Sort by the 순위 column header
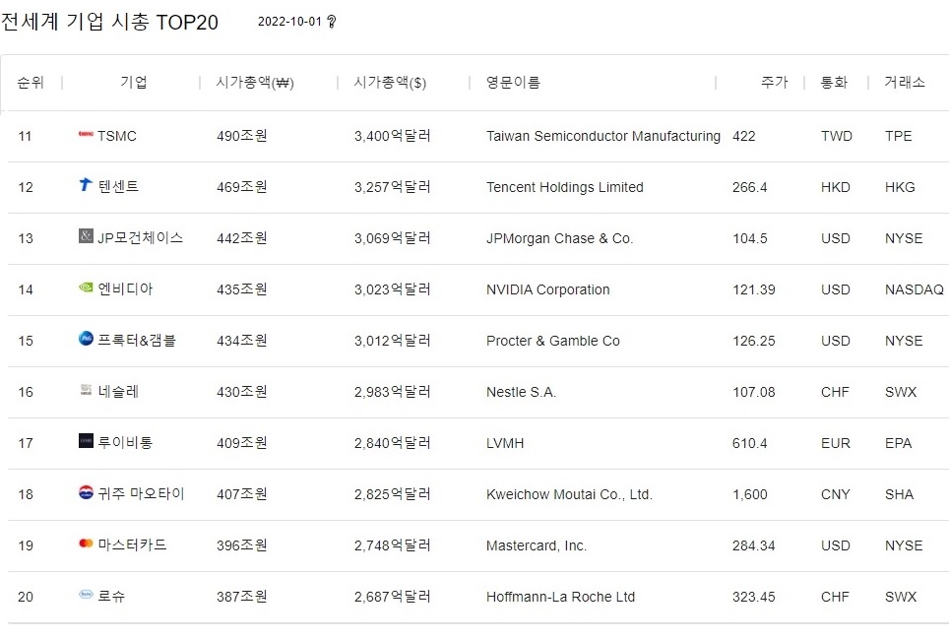Image resolution: width=949 pixels, height=640 pixels. (x=31, y=83)
